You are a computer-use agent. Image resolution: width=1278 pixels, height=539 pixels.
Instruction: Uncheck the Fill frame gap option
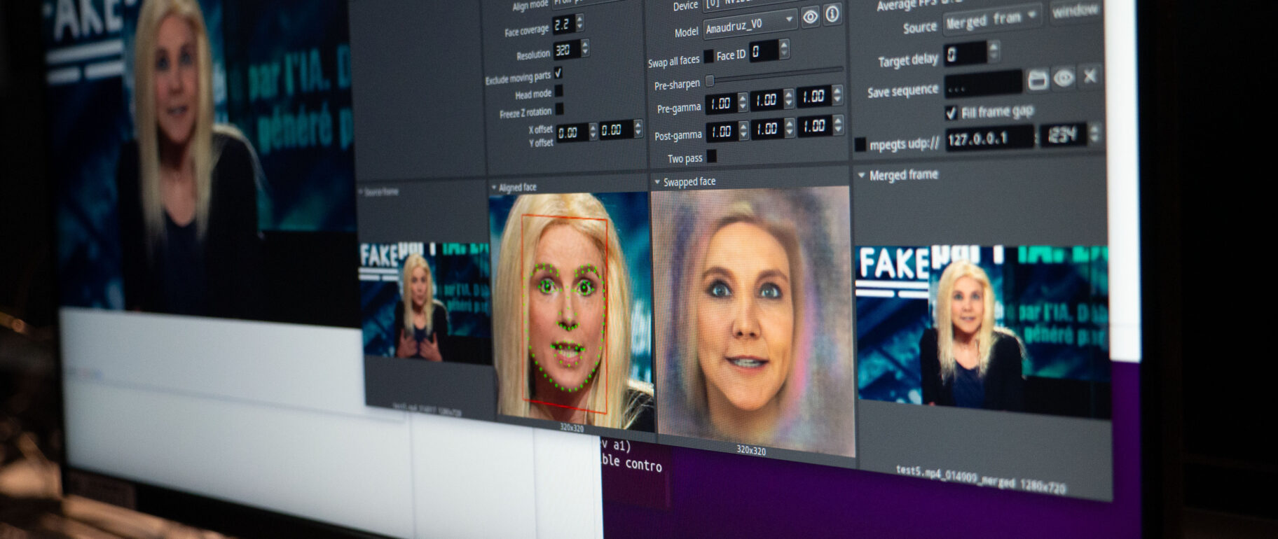pyautogui.click(x=951, y=113)
